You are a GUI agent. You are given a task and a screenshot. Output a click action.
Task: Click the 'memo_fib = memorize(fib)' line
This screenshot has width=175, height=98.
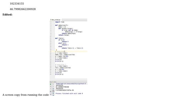[x=65, y=55]
